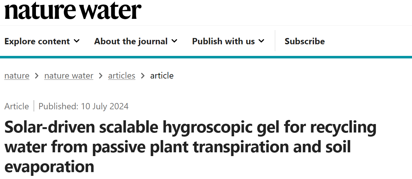Go to the articles breadcrumb link
The height and width of the screenshot is (179, 412).
coord(122,76)
